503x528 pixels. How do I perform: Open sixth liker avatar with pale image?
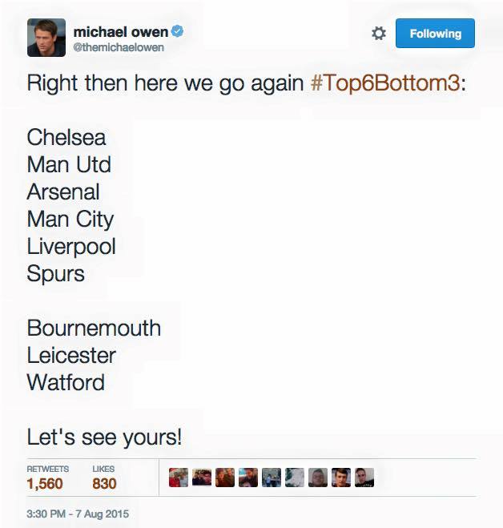coord(295,478)
